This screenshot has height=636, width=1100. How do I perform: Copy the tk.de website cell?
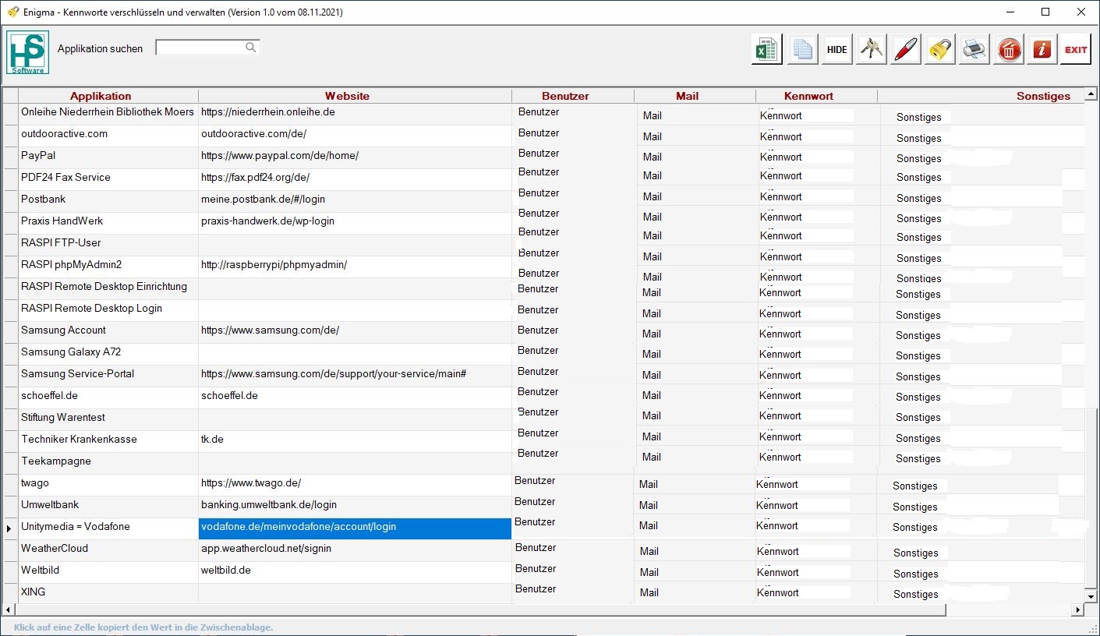click(x=355, y=441)
